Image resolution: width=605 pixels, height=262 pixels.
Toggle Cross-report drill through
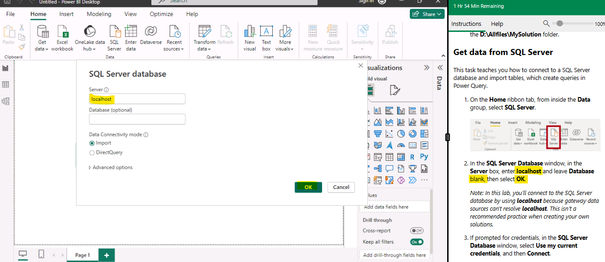coord(417,231)
